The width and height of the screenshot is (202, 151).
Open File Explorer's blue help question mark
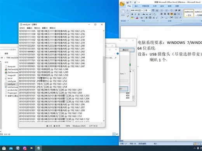click(x=118, y=53)
